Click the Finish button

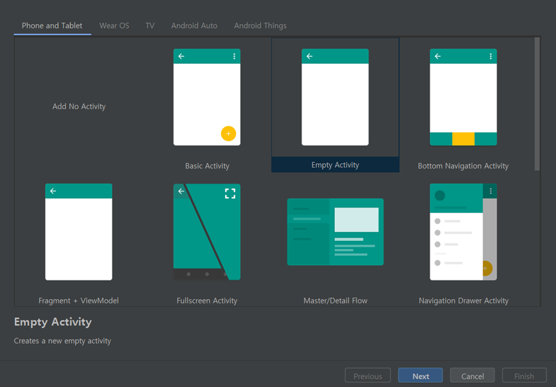pyautogui.click(x=524, y=376)
